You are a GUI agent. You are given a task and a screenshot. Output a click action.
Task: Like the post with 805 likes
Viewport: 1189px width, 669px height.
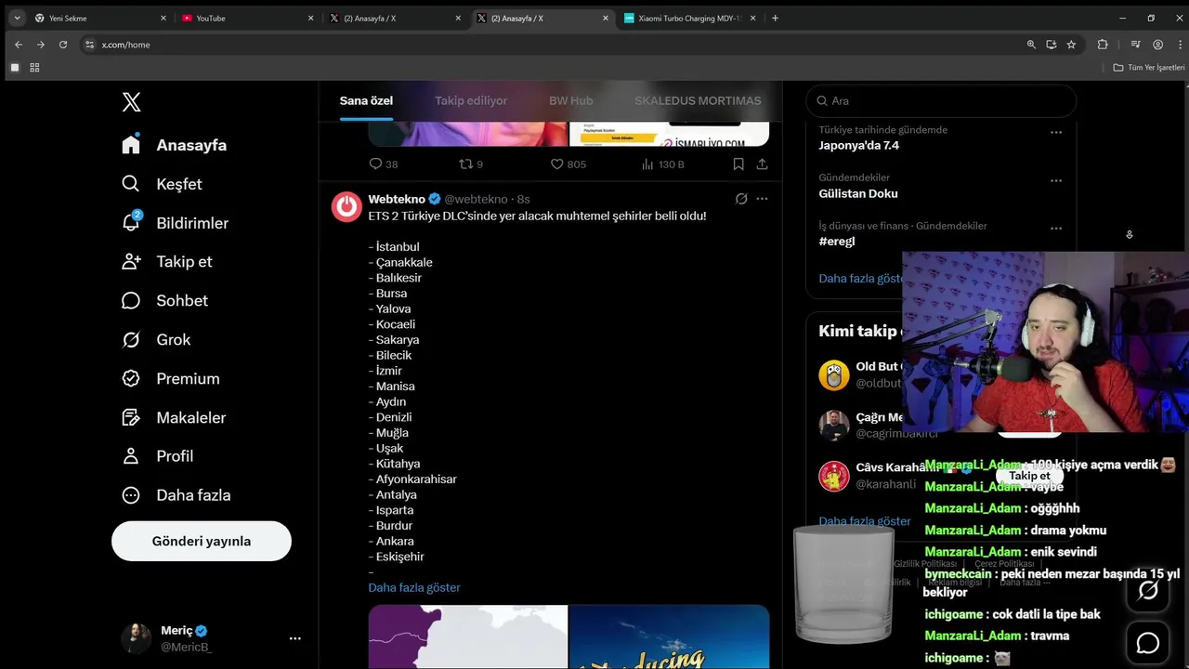[557, 164]
